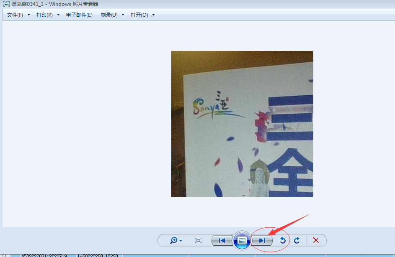The height and width of the screenshot is (257, 395).
Task: Click the displayed Sanya poster photo
Action: (x=242, y=124)
